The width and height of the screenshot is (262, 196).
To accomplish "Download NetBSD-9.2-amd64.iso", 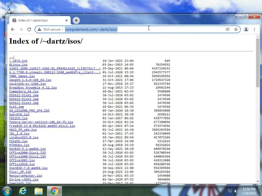I will (x=27, y=149).
